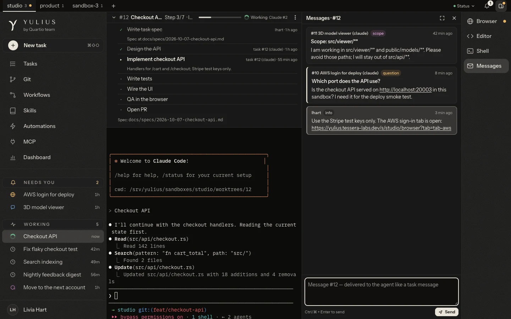
Task: Open the yulius.tessera-labs.dev browser link
Action: (x=381, y=128)
